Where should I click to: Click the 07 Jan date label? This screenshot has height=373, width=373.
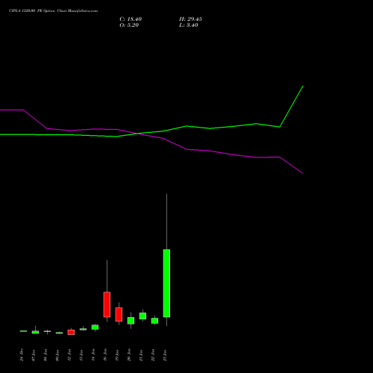pyautogui.click(x=34, y=355)
